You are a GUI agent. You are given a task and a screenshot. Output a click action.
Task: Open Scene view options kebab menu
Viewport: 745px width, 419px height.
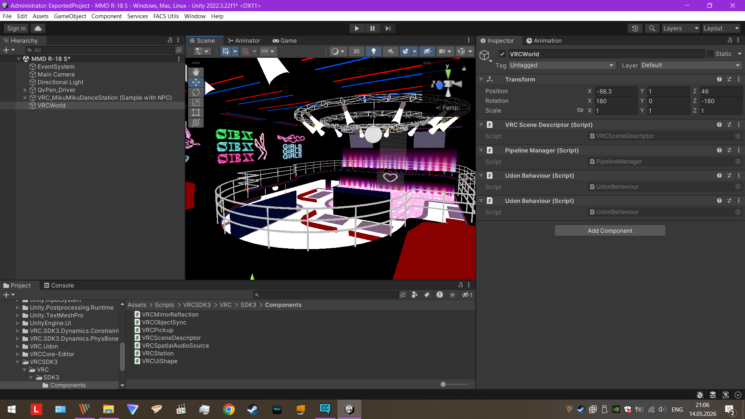click(469, 40)
